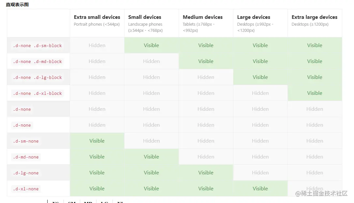Select the .d-none .d-lg-block code label
Screen dimensions: 354x203
coord(37,77)
